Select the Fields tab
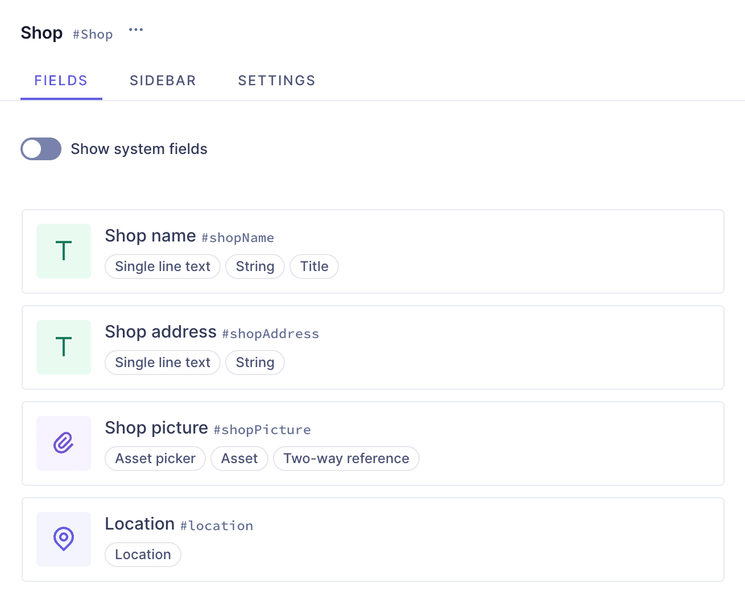 coord(61,81)
